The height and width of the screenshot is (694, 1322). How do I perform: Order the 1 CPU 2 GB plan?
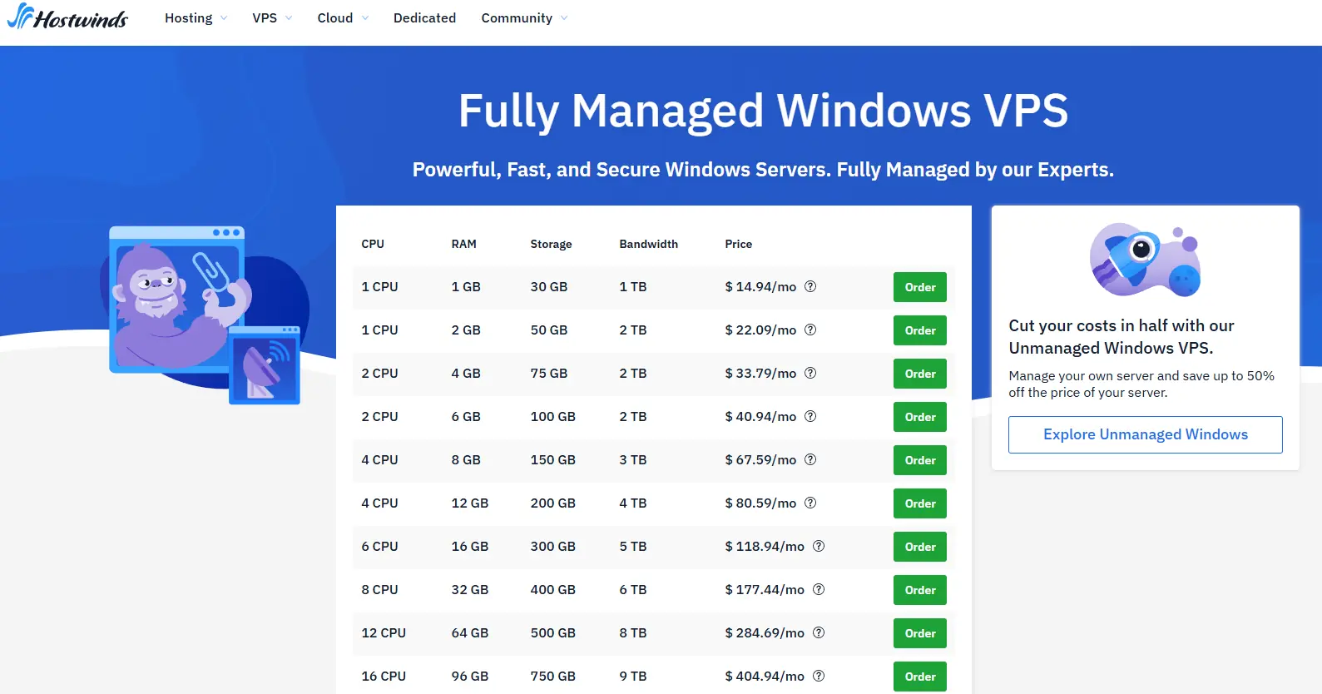[920, 330]
